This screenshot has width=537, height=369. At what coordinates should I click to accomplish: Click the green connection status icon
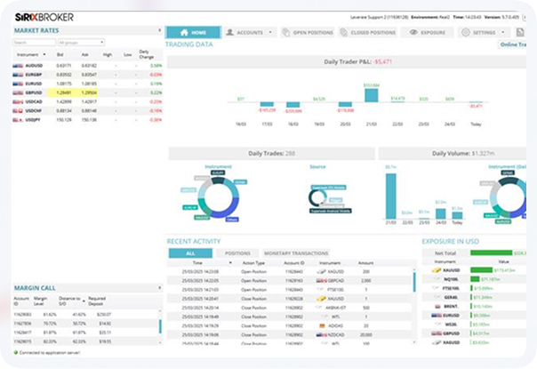tap(15, 352)
